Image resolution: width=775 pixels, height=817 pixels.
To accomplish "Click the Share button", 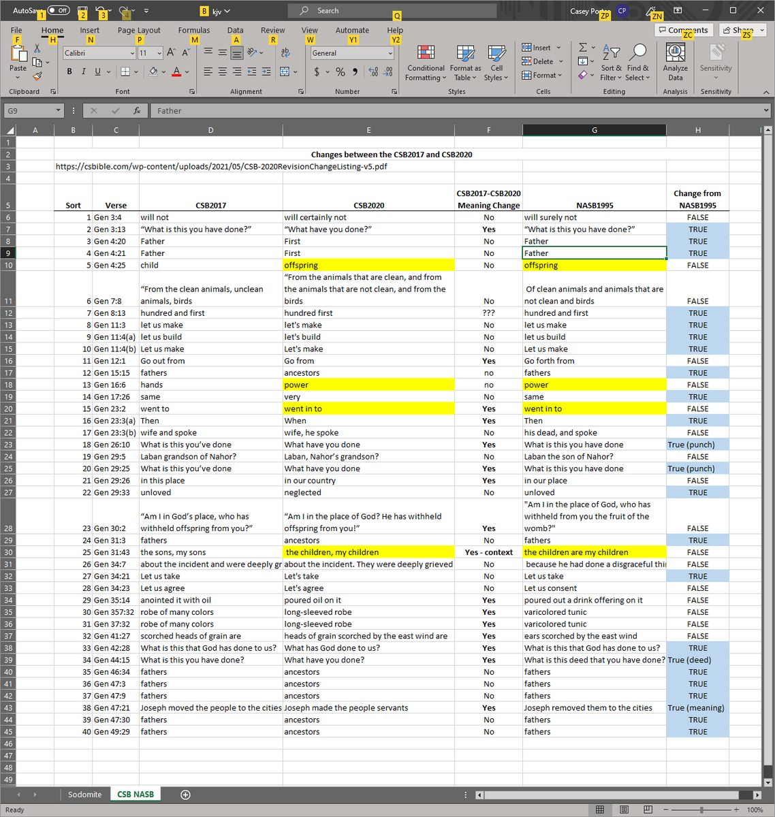I will tap(744, 30).
